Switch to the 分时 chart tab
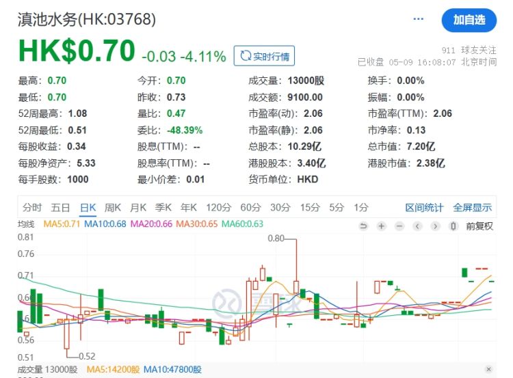Viewport: 513px width, 378px height. 32,207
